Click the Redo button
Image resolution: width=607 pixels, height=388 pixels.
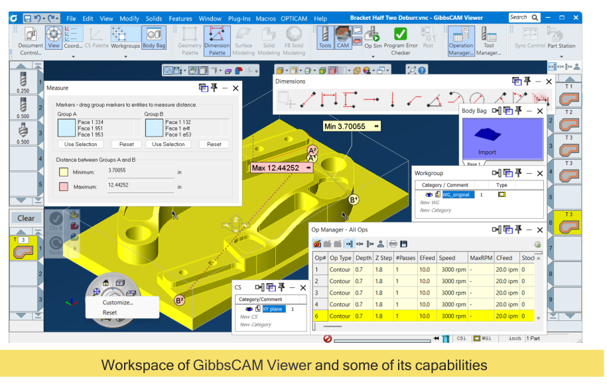(x=56, y=246)
